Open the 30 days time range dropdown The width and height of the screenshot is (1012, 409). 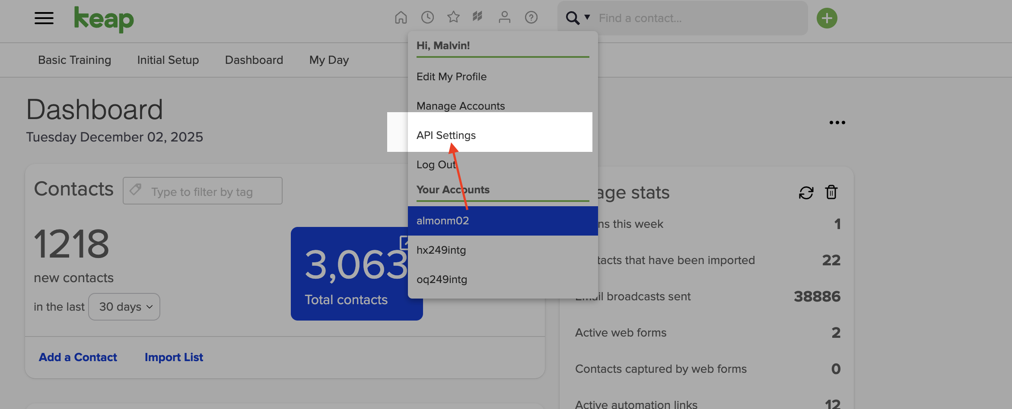124,306
